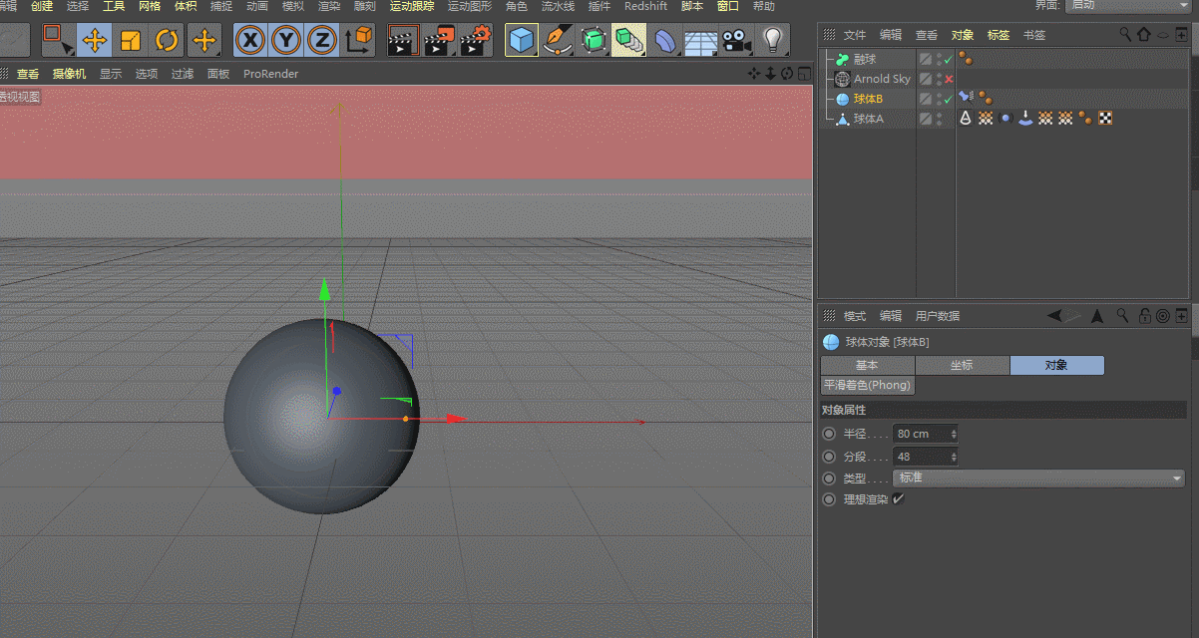Open the array/cloner modeling objects icon
Viewport: 1199px width, 638px height.
629,40
